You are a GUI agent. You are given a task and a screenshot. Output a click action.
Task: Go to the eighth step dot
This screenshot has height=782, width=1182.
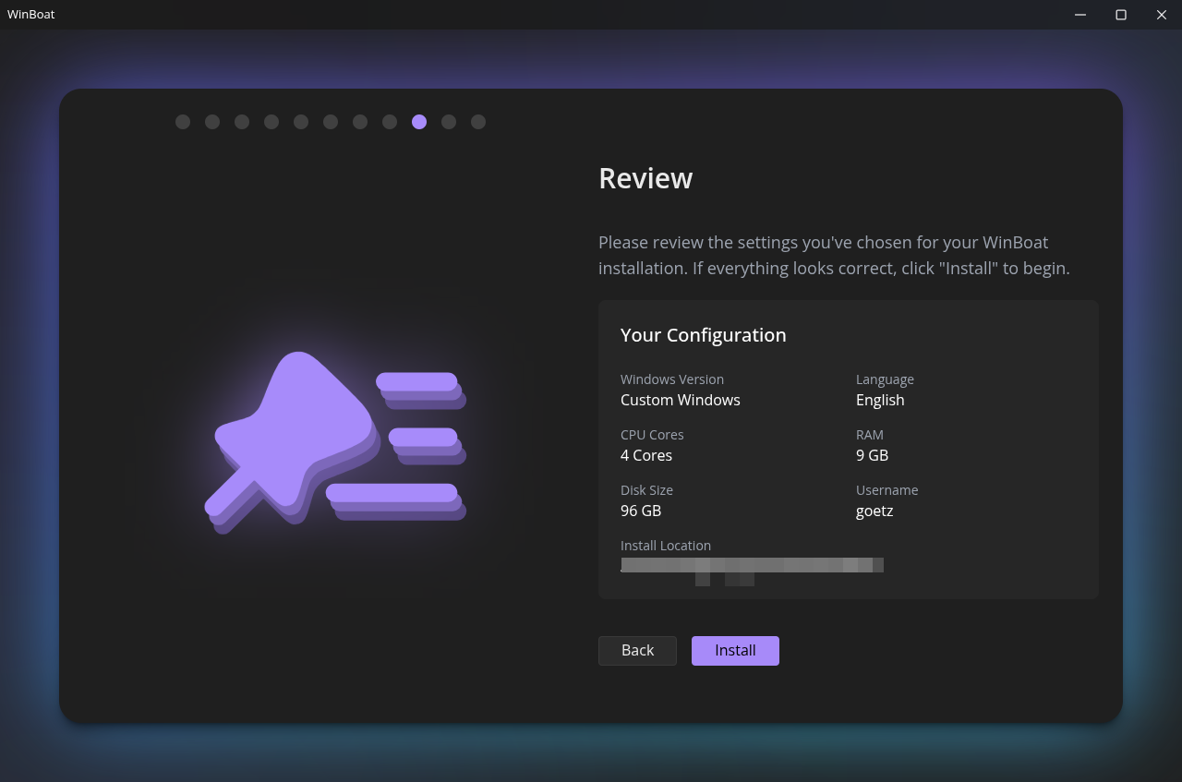pos(390,122)
